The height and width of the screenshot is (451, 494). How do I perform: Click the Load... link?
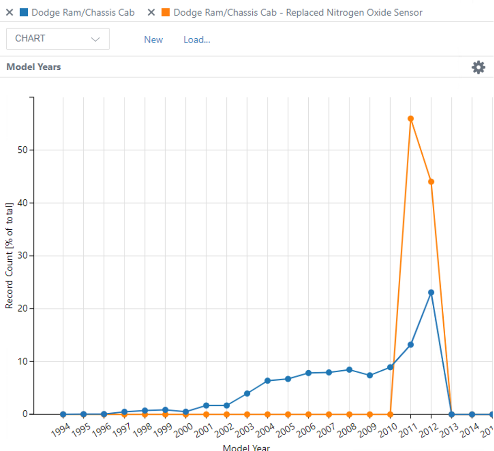click(x=197, y=40)
